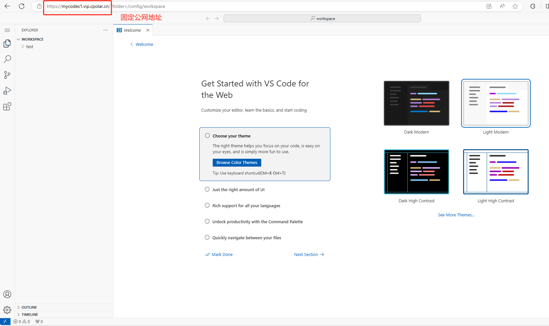The width and height of the screenshot is (549, 326).
Task: Open browser extensions puzzle icon
Action: point(533,6)
